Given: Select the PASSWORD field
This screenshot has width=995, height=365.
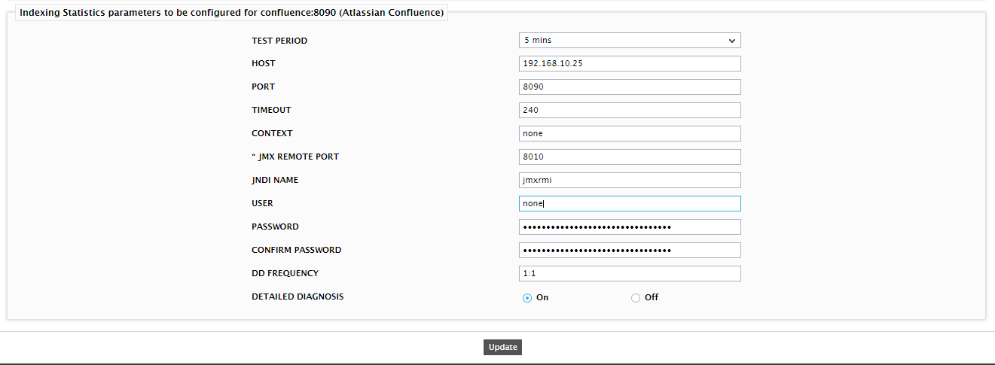Looking at the screenshot, I should click(630, 227).
